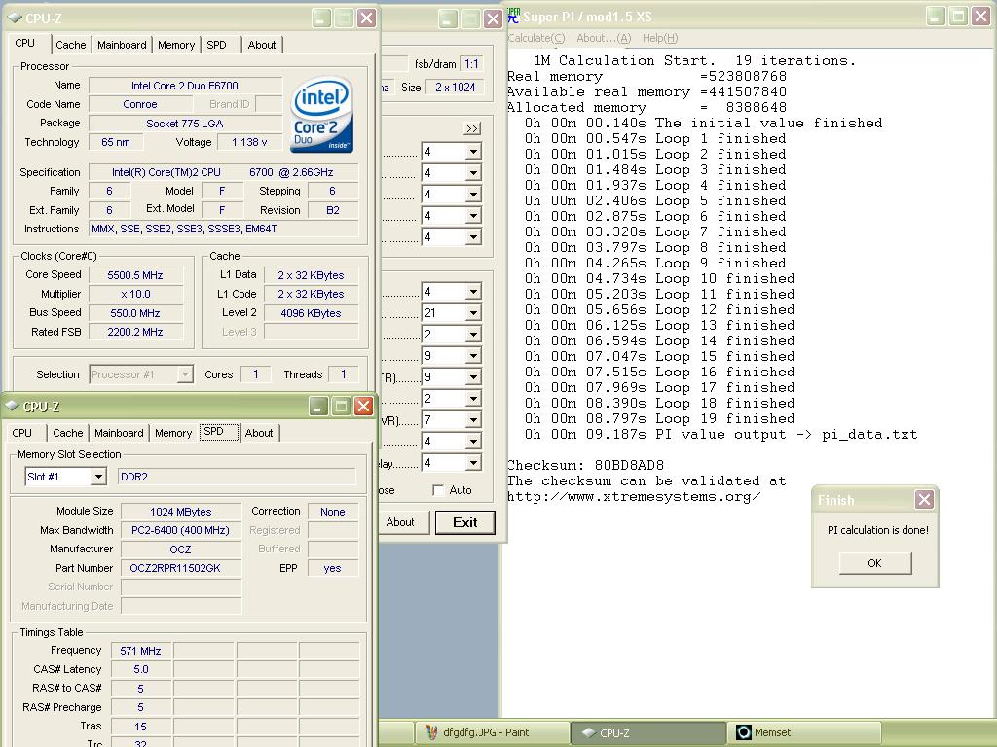Switch to Memory tab in lower CPU-Z
This screenshot has height=747, width=997.
(173, 433)
